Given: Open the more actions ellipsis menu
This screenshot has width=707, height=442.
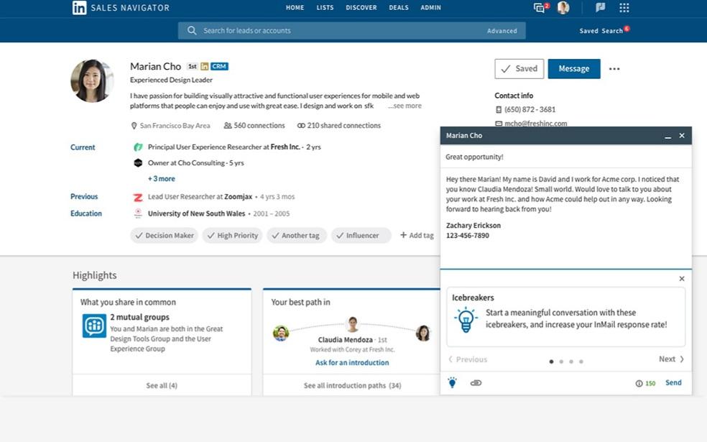Looking at the screenshot, I should tap(614, 69).
